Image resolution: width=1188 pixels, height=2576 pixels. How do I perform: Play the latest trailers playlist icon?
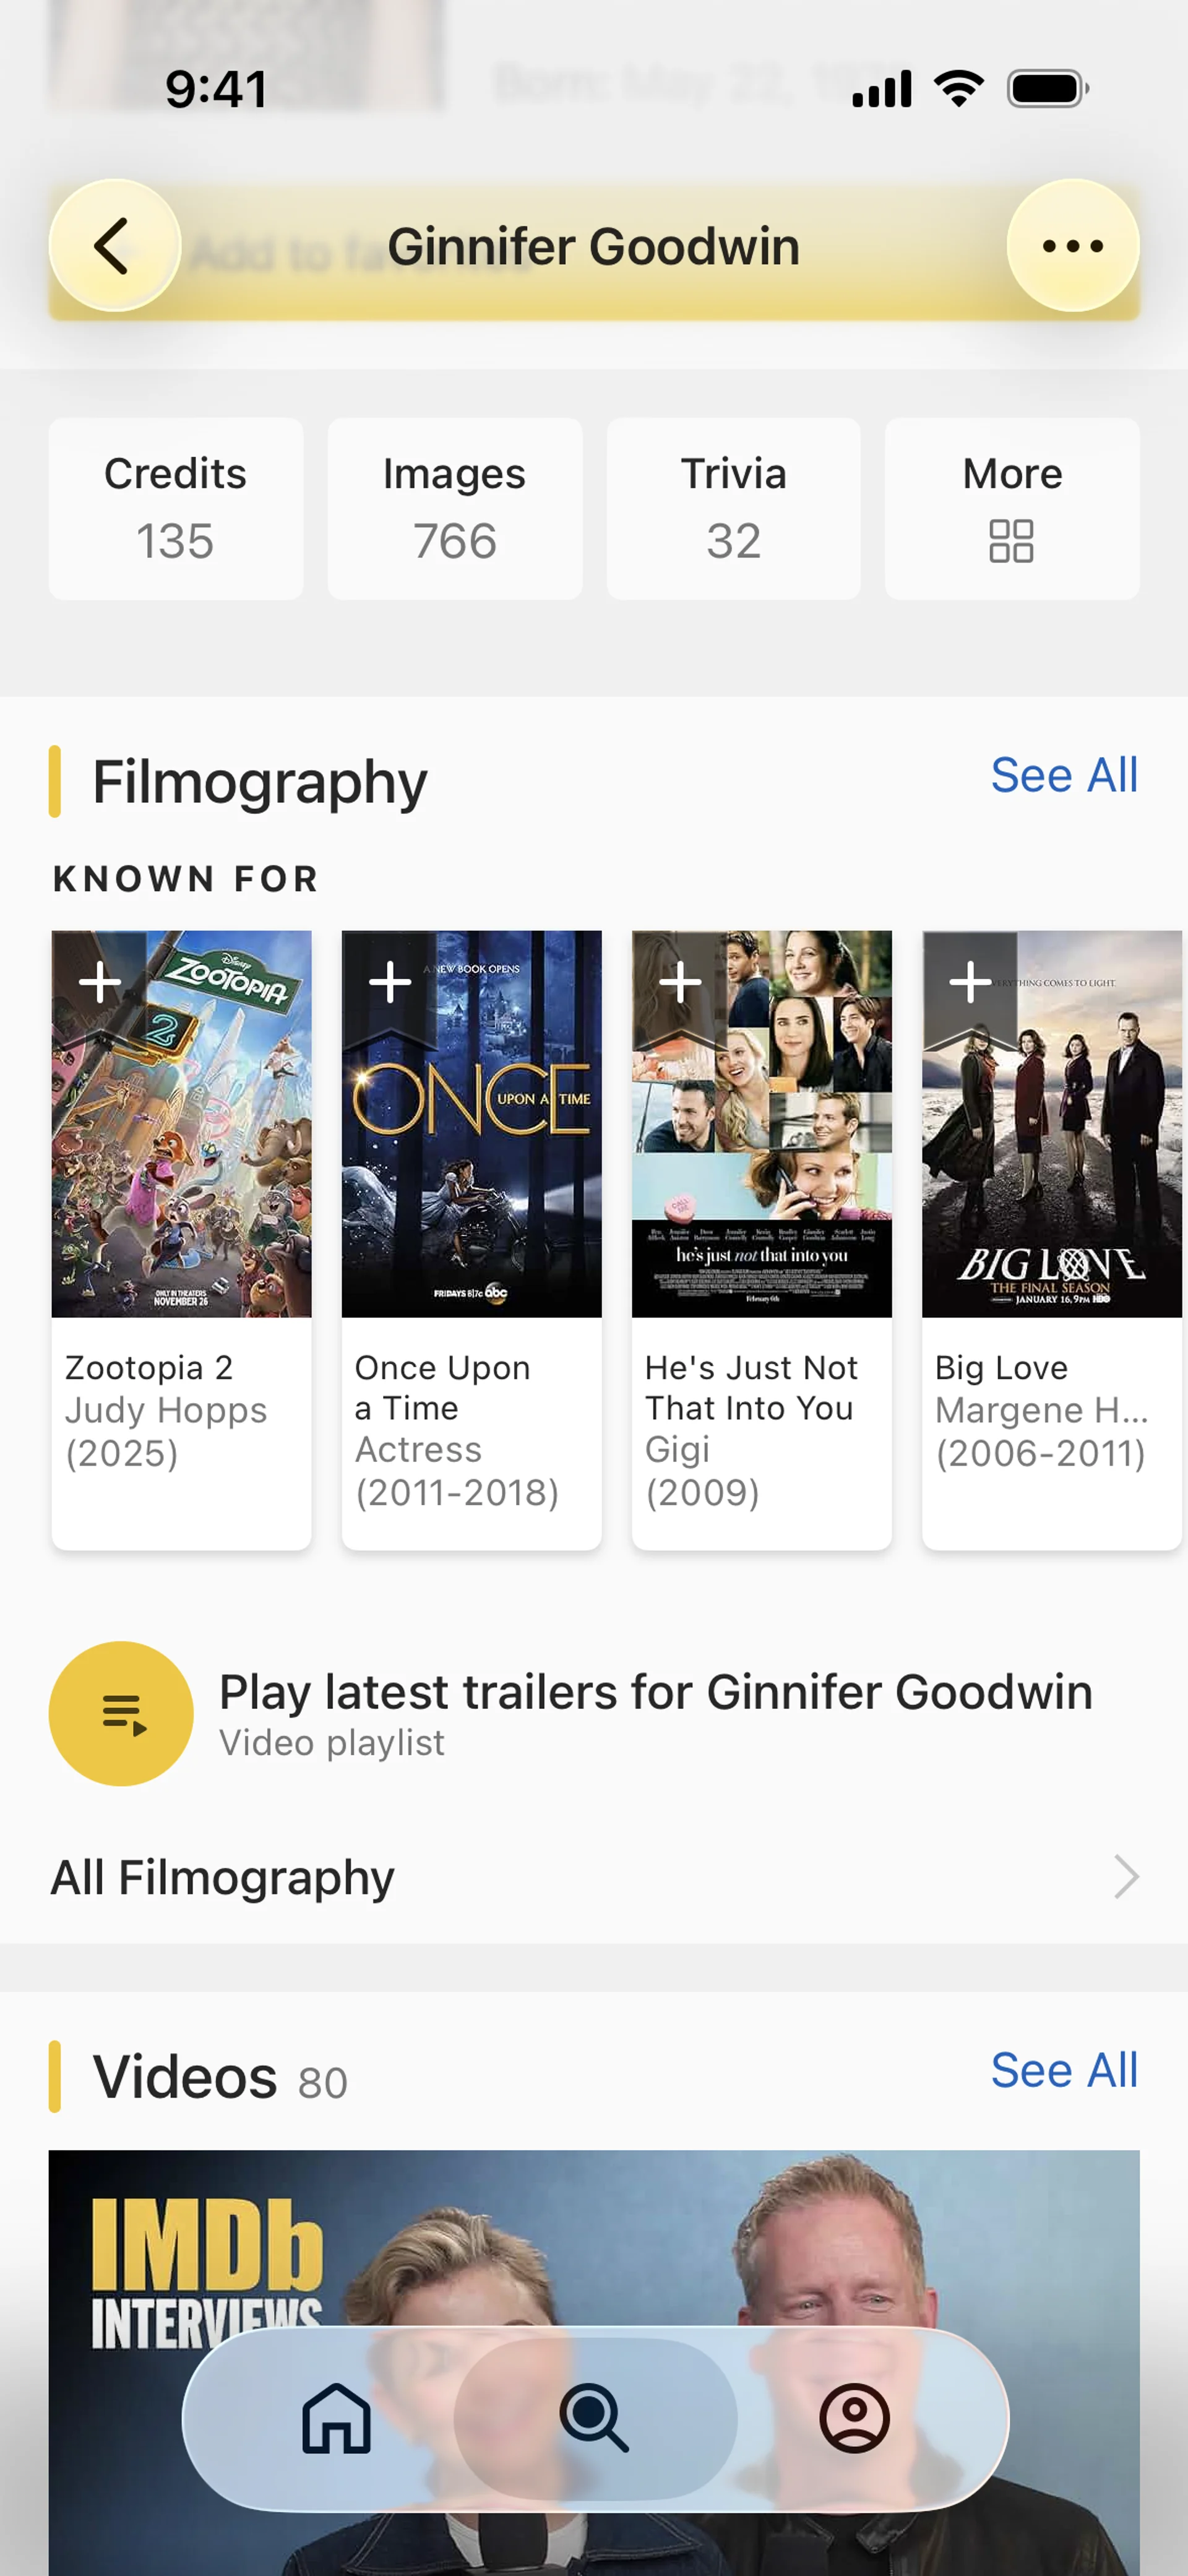121,1713
